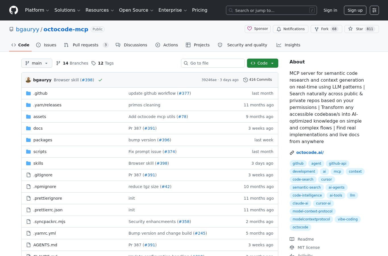This screenshot has height=256, width=388.
Task: Click bgauryy avatar in commit row
Action: 28,80
